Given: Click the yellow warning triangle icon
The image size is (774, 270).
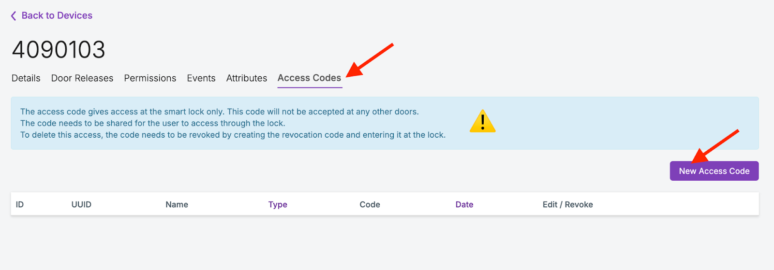Looking at the screenshot, I should 482,121.
